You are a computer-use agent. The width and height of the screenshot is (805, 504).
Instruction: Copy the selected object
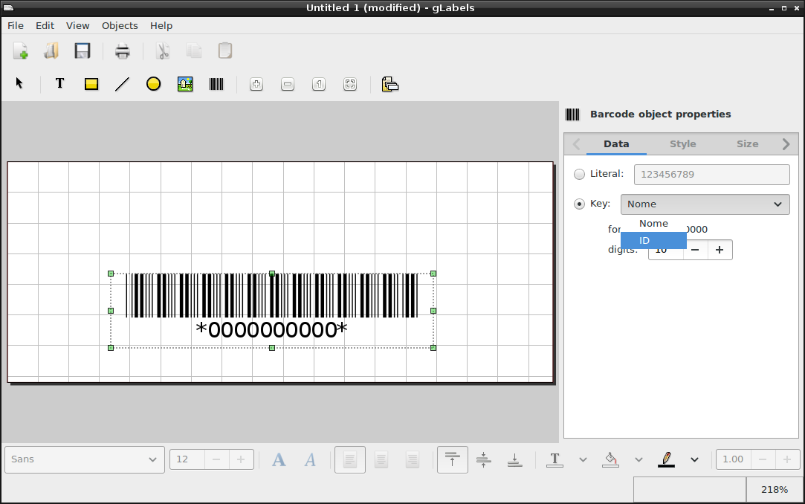coord(194,51)
